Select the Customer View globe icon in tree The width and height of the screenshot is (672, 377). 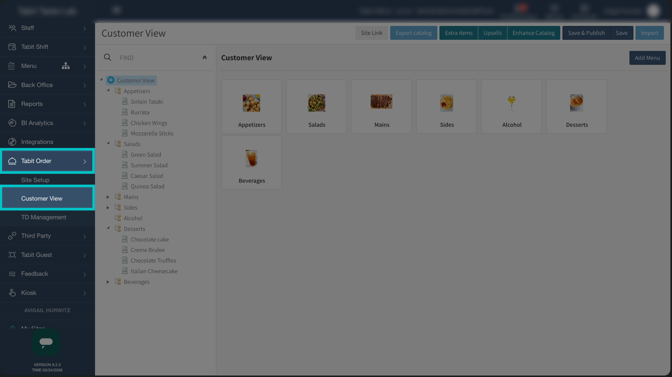tap(111, 80)
